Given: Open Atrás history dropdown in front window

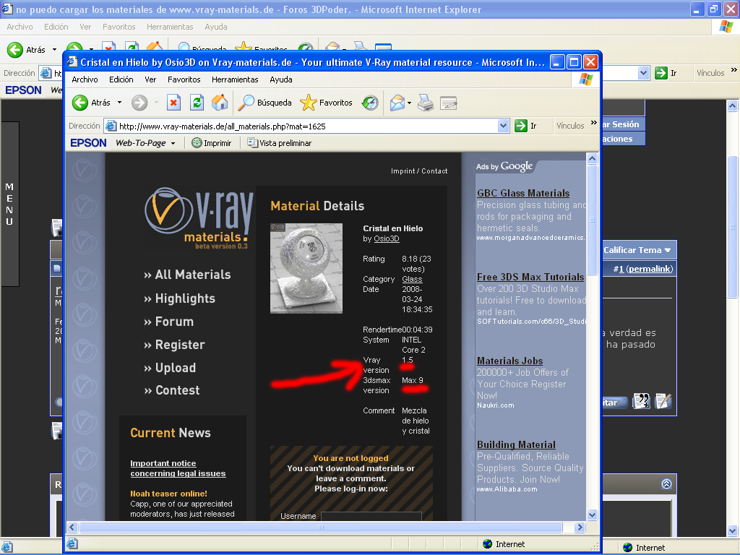Looking at the screenshot, I should click(119, 103).
